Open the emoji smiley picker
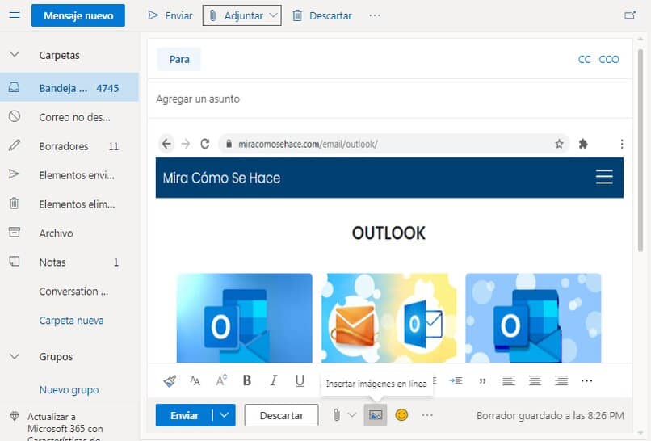Image resolution: width=651 pixels, height=441 pixels. point(401,415)
